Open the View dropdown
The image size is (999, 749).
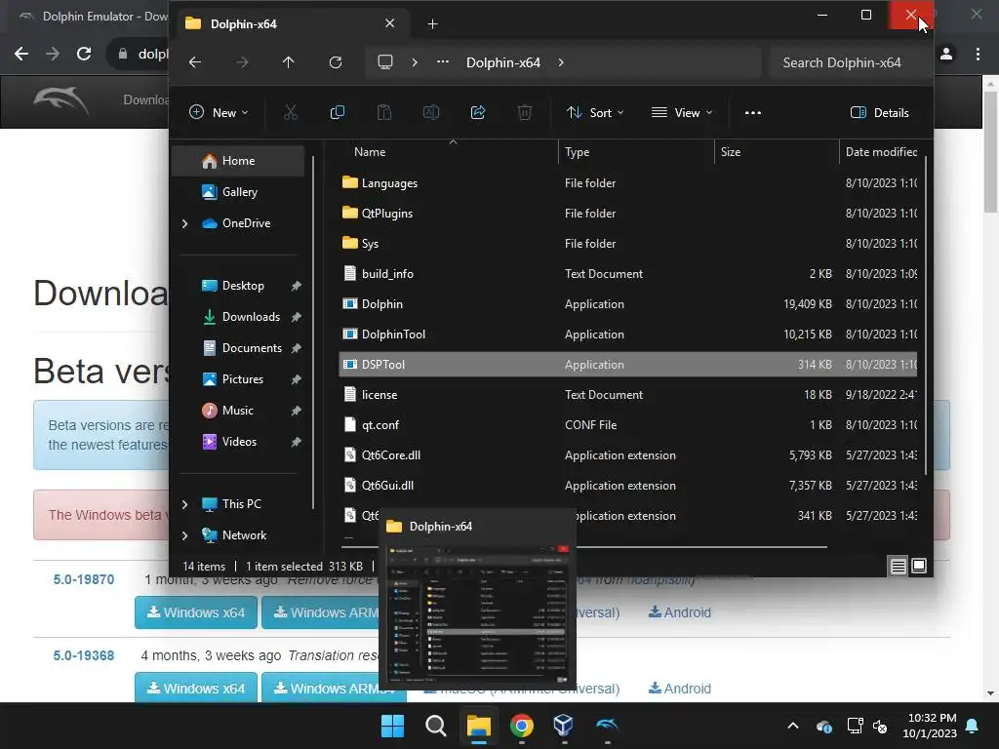(x=682, y=113)
